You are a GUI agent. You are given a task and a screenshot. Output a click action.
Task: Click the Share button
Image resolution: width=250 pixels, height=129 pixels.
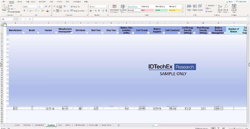point(229,2)
